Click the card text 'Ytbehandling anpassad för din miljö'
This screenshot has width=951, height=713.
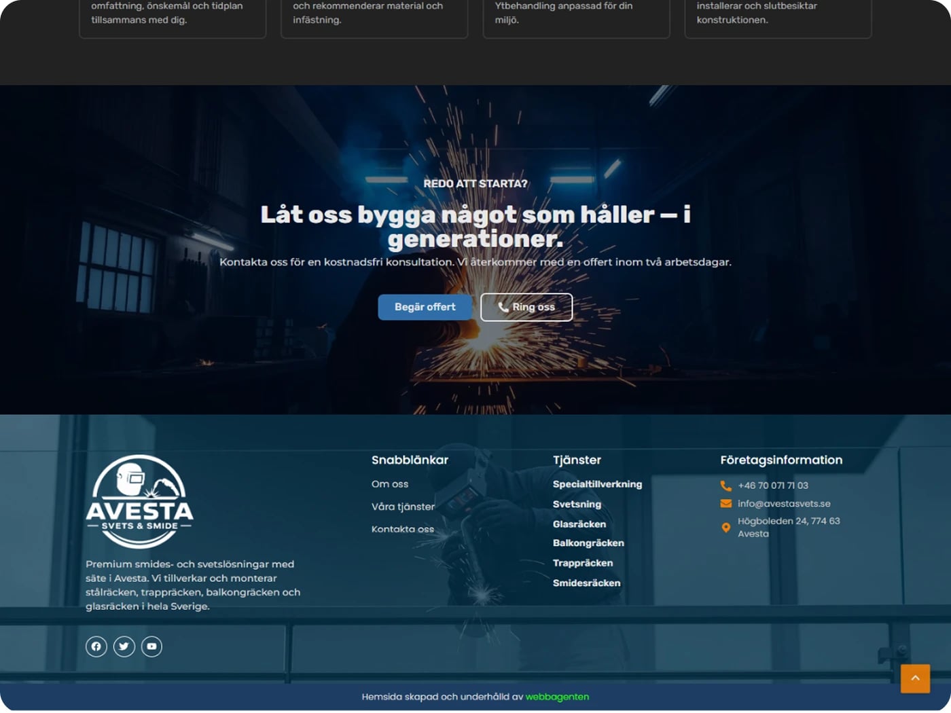tap(564, 13)
